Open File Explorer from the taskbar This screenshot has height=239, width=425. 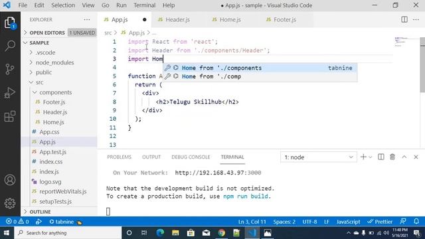click(175, 233)
